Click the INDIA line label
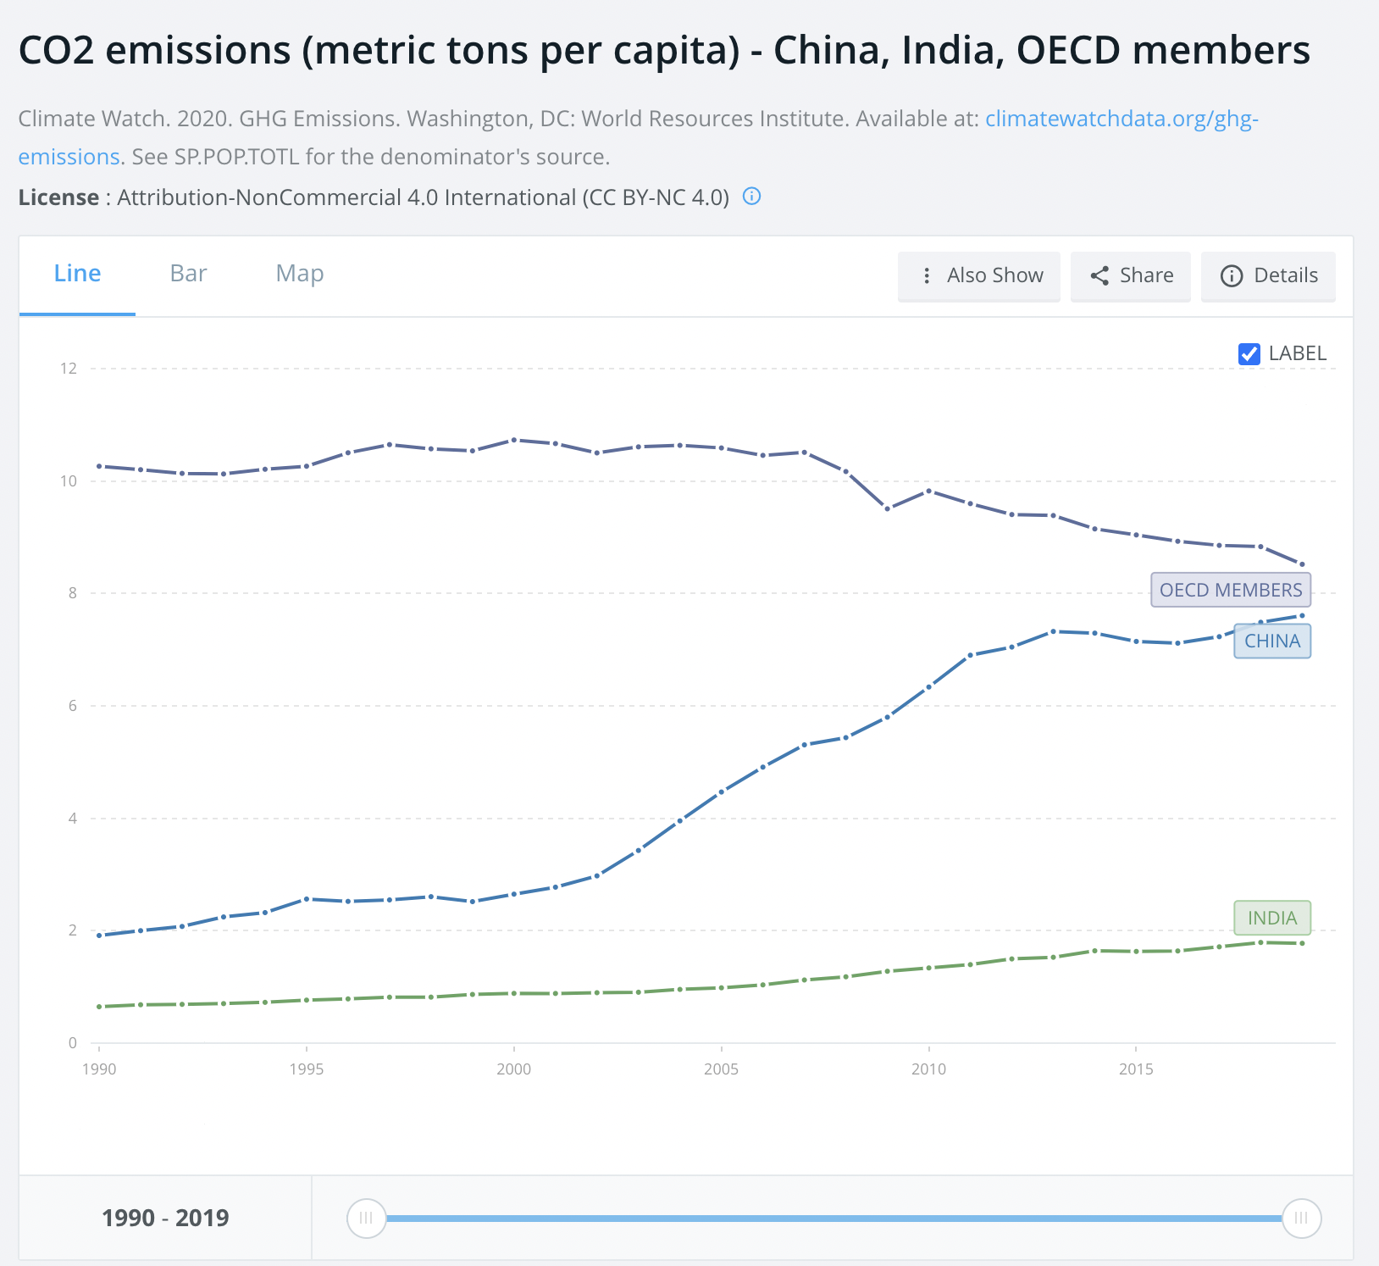This screenshot has width=1379, height=1266. (x=1271, y=918)
